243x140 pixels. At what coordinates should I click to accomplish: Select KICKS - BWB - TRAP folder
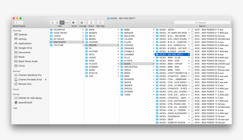pos(170,70)
